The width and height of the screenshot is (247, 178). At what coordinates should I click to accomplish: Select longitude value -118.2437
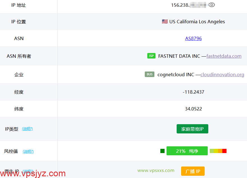tap(193, 92)
